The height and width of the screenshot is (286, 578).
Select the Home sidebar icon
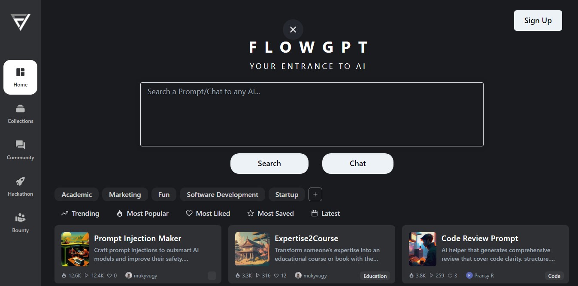(x=20, y=72)
